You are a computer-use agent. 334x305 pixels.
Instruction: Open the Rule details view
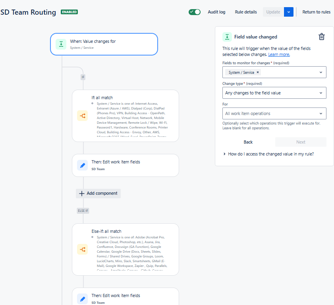[x=245, y=12]
